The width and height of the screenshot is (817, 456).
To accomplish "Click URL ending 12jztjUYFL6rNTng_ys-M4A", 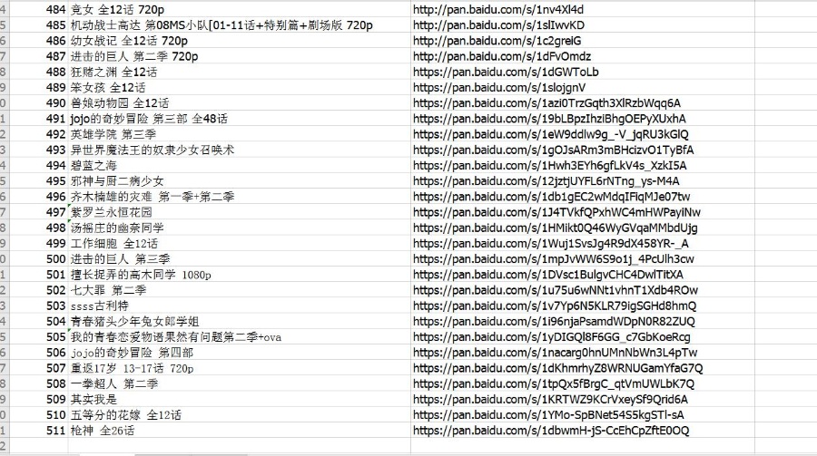I will [546, 181].
